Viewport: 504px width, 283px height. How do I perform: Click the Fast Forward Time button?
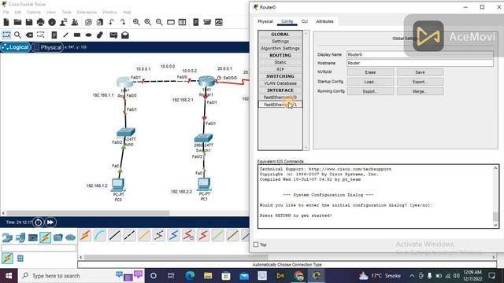pos(50,222)
